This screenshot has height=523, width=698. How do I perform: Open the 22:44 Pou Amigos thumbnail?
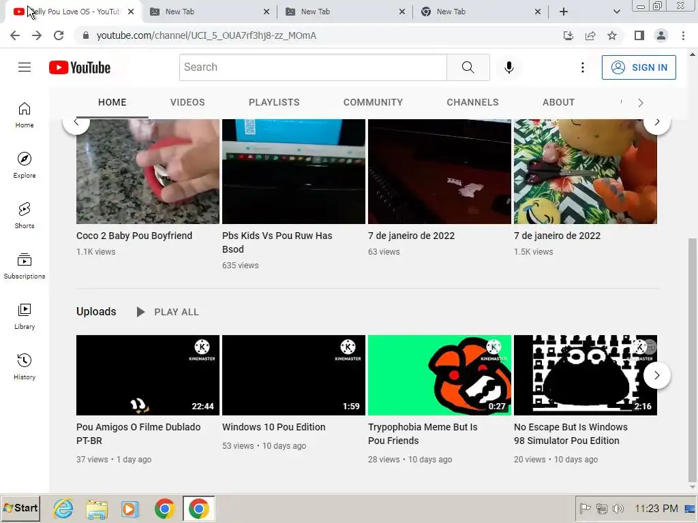pyautogui.click(x=148, y=375)
